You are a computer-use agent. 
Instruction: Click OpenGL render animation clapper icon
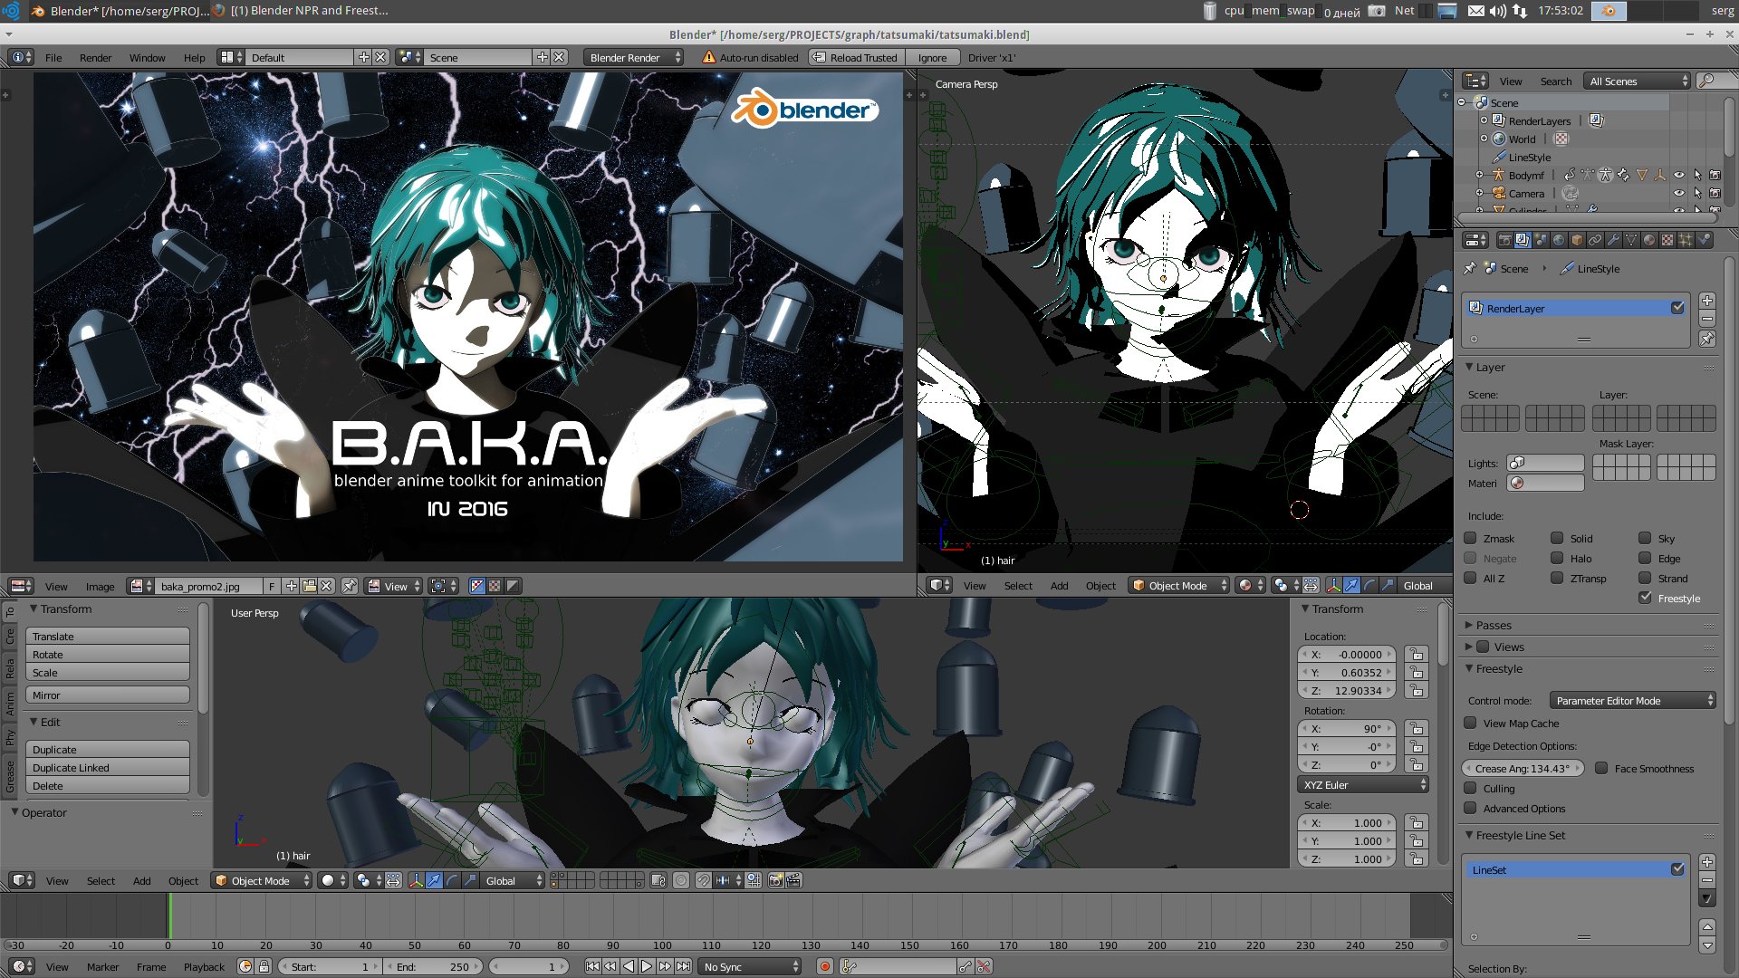pyautogui.click(x=794, y=880)
